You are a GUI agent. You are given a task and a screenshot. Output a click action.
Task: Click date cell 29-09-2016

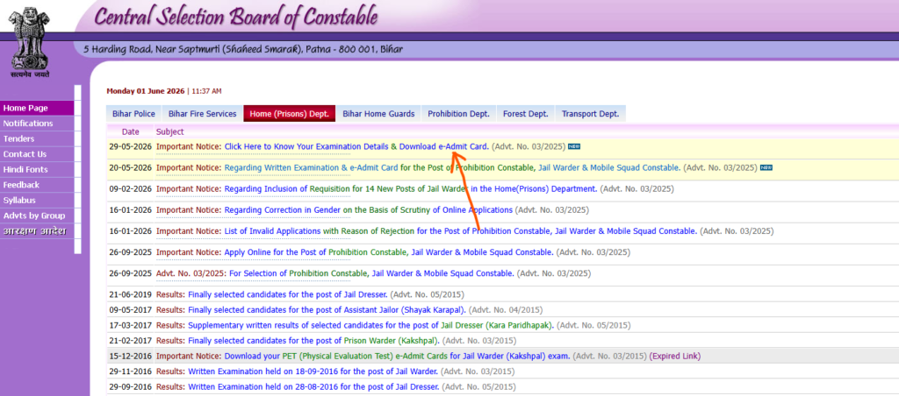point(131,386)
